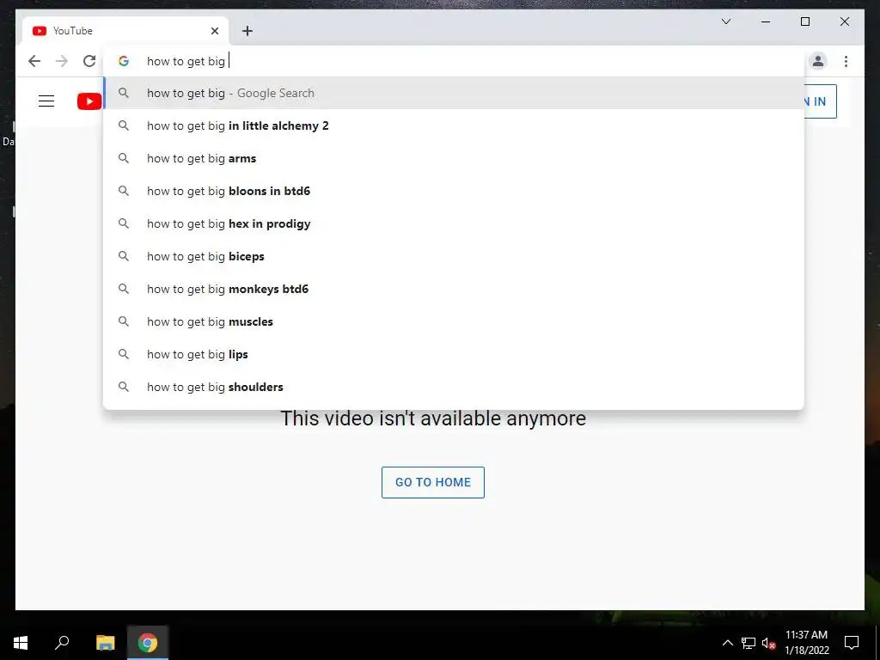Screen dimensions: 880x660
Task: Open Chrome's three-dot menu
Action: (x=846, y=61)
